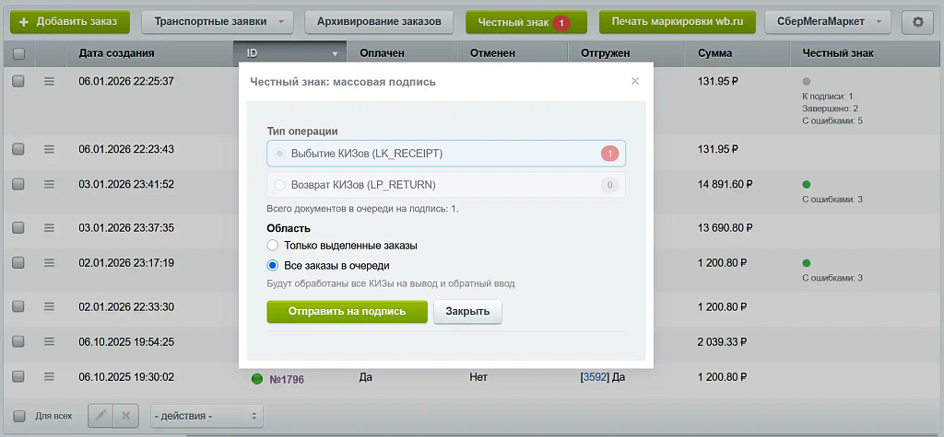Click the С ошибками: 5 text

coord(832,121)
